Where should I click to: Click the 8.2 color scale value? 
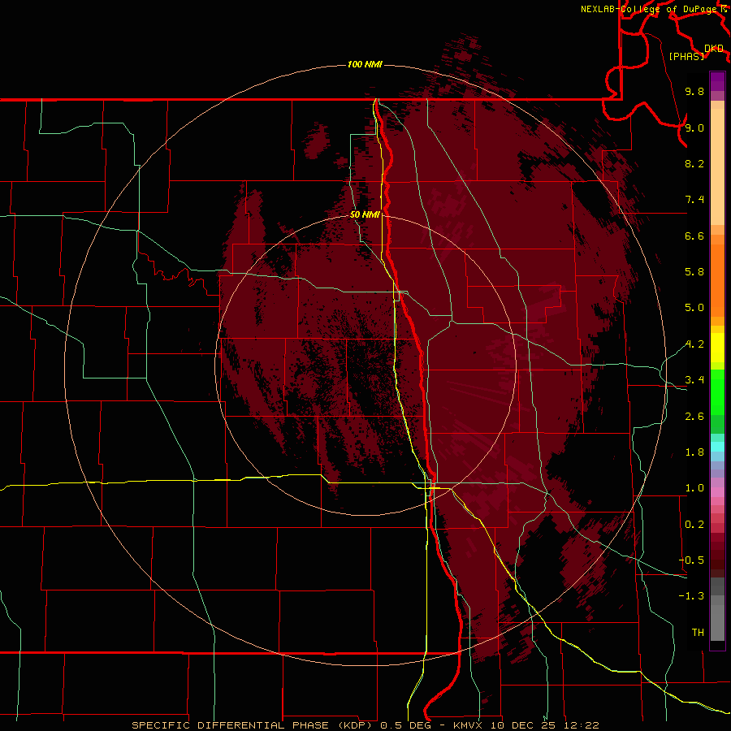[694, 163]
